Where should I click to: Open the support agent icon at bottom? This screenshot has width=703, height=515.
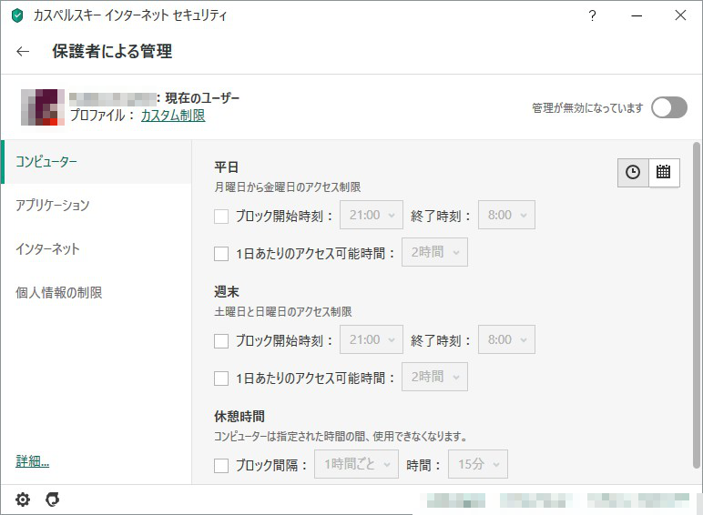[x=53, y=500]
